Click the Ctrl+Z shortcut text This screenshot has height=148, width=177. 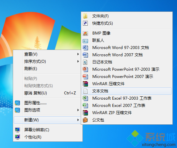(x=70, y=93)
